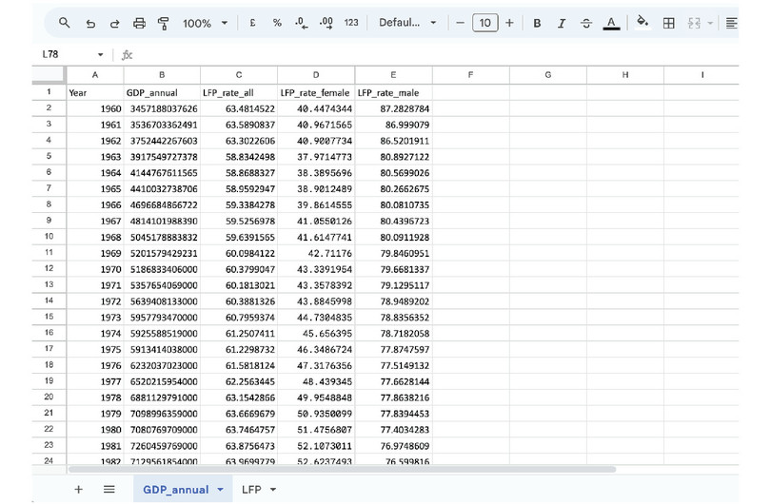Select row 1 header
Viewport: 771px width, 504px height.
[x=49, y=92]
